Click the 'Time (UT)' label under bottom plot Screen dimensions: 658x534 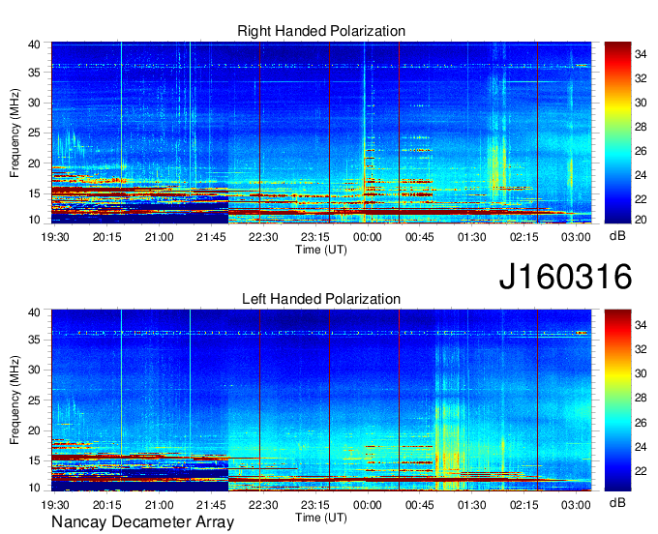coord(321,518)
